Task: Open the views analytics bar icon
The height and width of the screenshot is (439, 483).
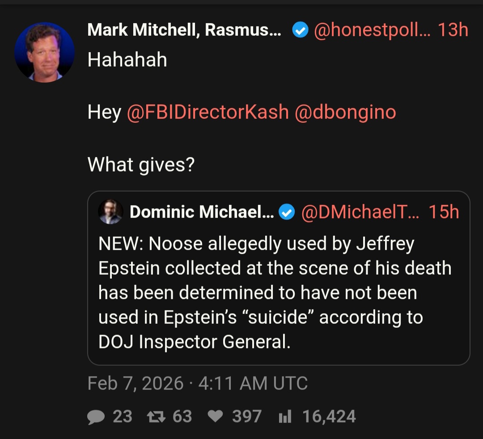Action: click(285, 417)
